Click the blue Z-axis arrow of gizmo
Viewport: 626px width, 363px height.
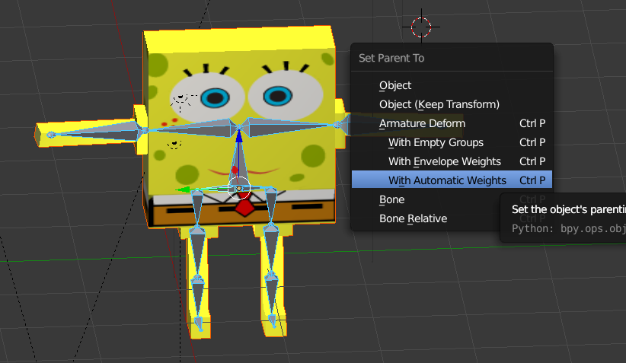(238, 137)
